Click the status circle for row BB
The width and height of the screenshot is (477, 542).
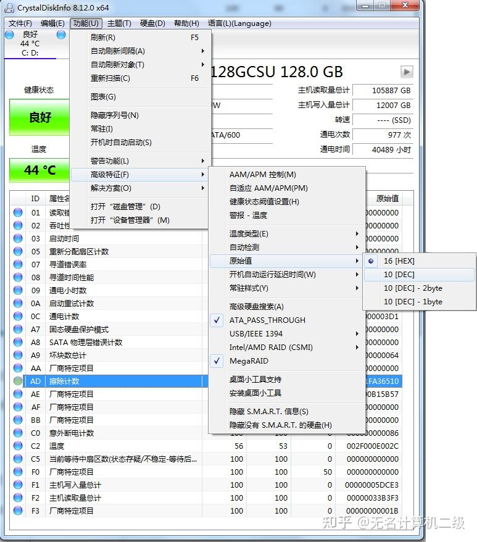point(18,420)
